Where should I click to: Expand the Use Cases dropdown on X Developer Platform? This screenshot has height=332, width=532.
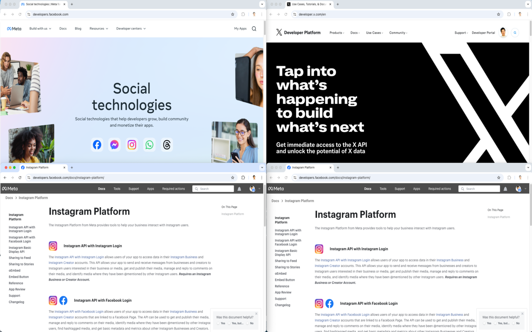374,33
